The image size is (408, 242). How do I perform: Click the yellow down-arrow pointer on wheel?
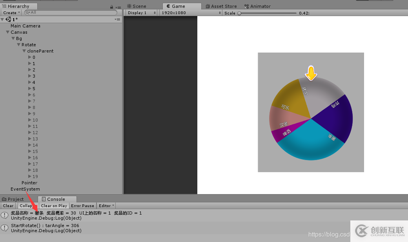(x=311, y=73)
